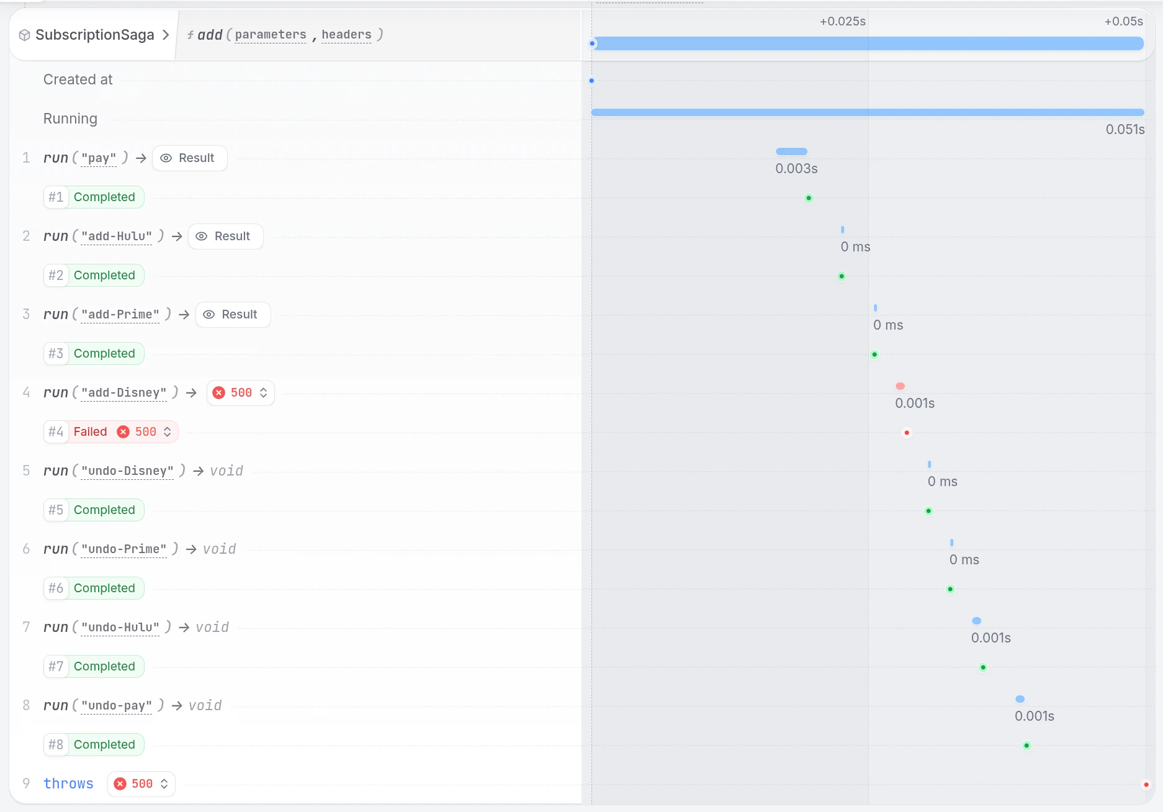This screenshot has width=1163, height=812.
Task: Click the #7 Completed green timeline dot
Action: click(x=983, y=667)
